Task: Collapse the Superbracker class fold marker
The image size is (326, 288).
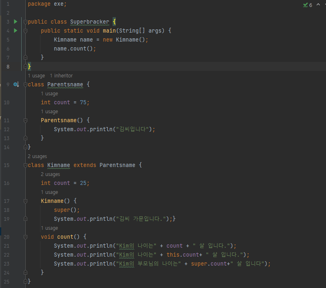Action: [25, 22]
